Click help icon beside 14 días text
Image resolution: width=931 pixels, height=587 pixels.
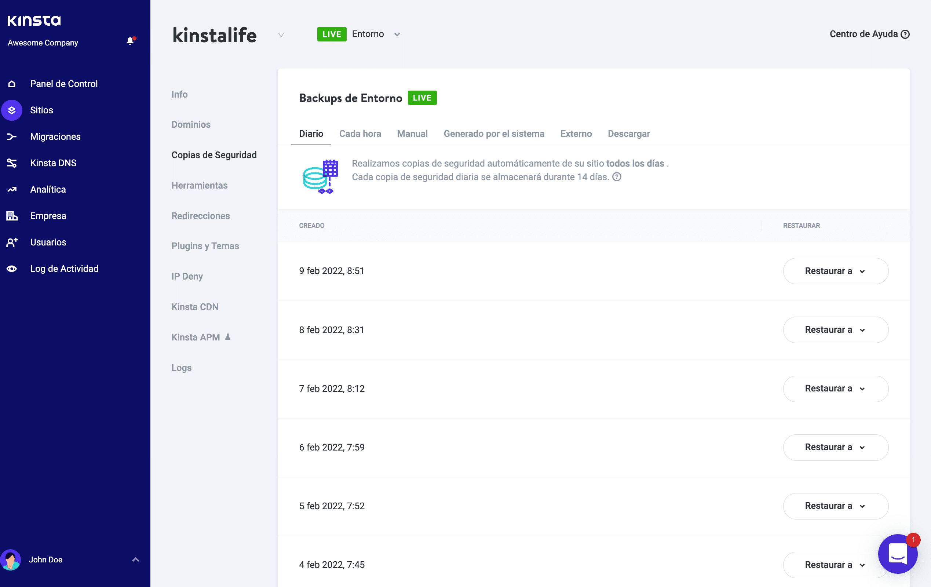[617, 177]
